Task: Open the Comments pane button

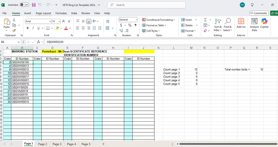Action: click(x=259, y=13)
